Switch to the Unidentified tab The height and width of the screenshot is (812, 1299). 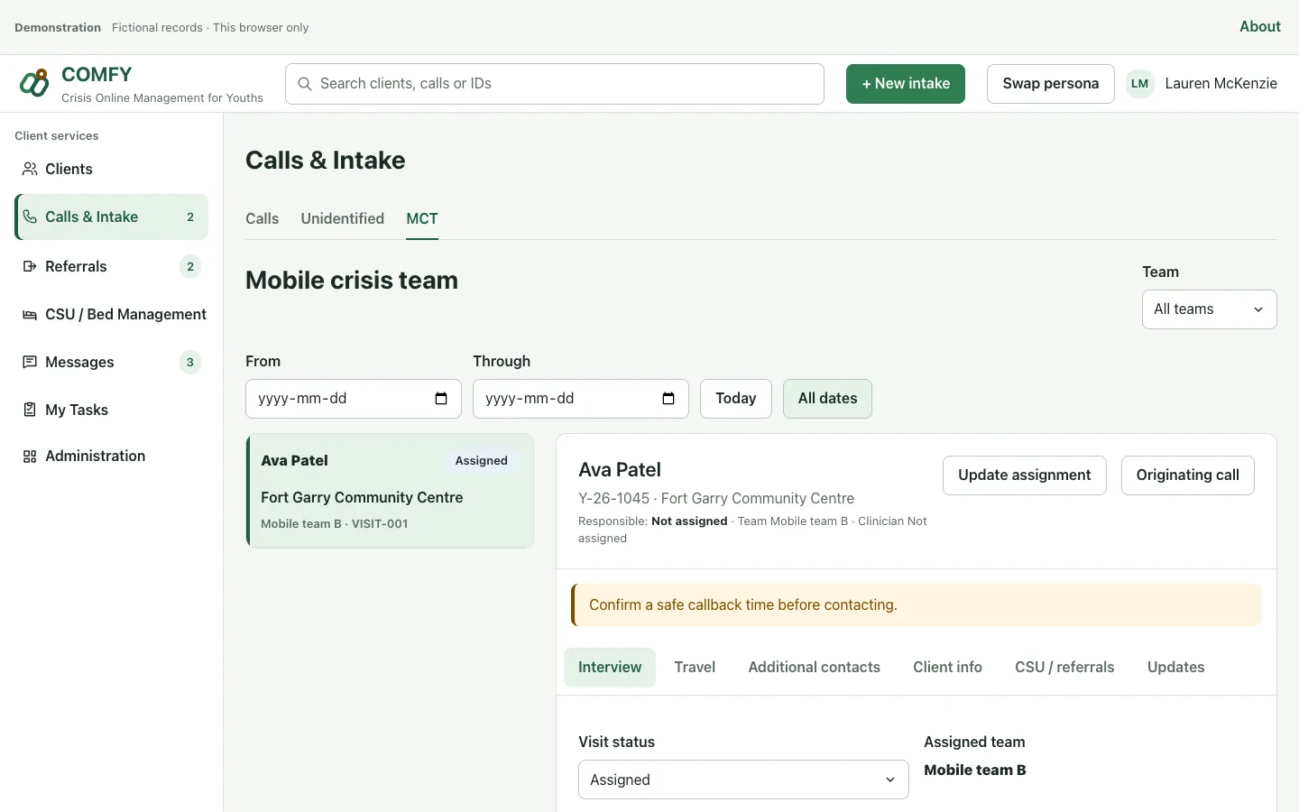(343, 218)
